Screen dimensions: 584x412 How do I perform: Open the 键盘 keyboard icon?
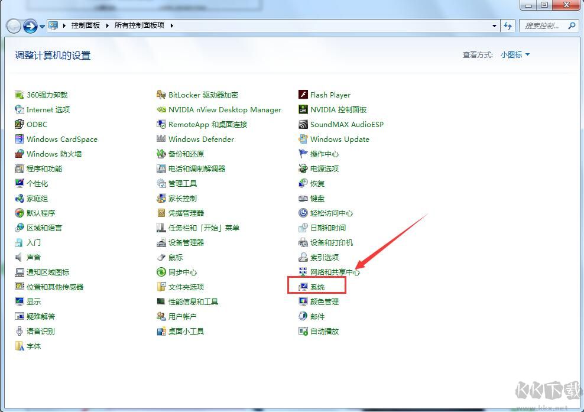coord(303,198)
